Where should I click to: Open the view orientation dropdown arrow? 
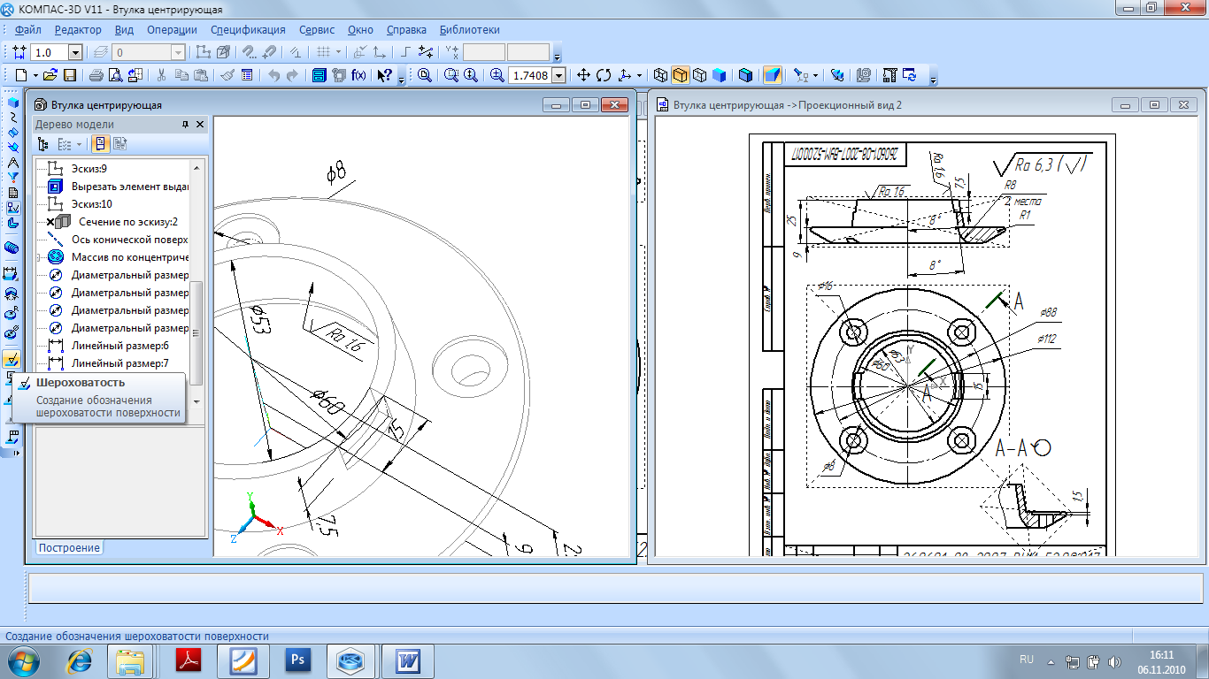click(639, 75)
